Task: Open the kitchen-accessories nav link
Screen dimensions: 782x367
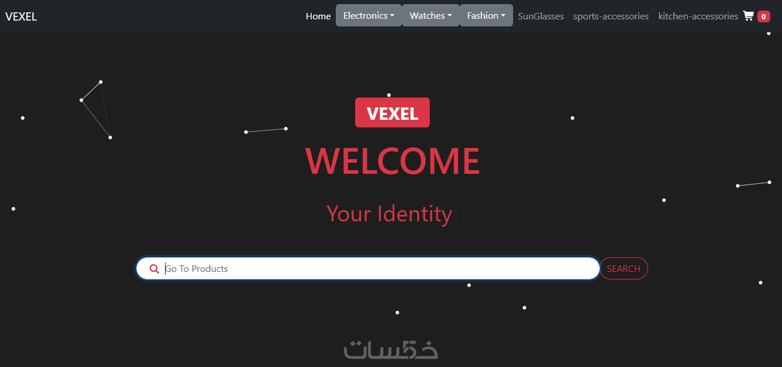Action: 698,16
